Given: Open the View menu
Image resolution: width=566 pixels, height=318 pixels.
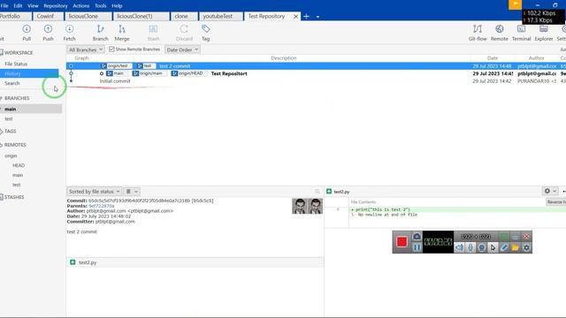Looking at the screenshot, I should 33,6.
